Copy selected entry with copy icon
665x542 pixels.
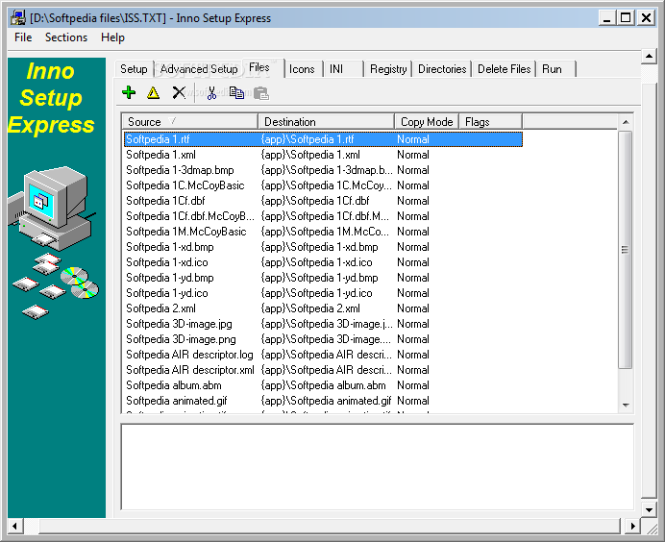click(x=236, y=92)
